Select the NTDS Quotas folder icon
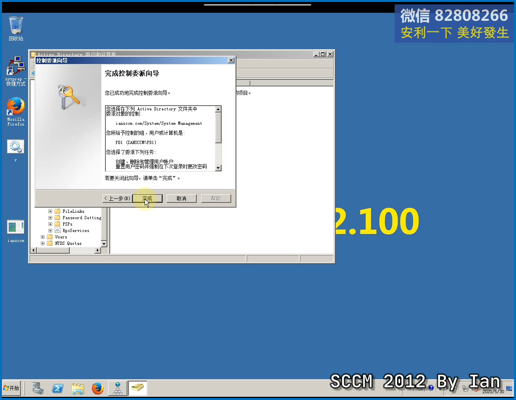Image resolution: width=516 pixels, height=400 pixels. pos(50,243)
